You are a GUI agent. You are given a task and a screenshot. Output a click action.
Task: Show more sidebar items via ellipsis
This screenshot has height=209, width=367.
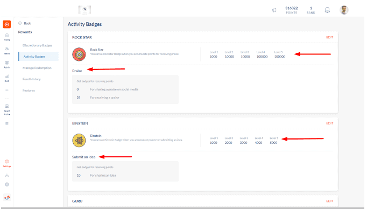(x=7, y=90)
